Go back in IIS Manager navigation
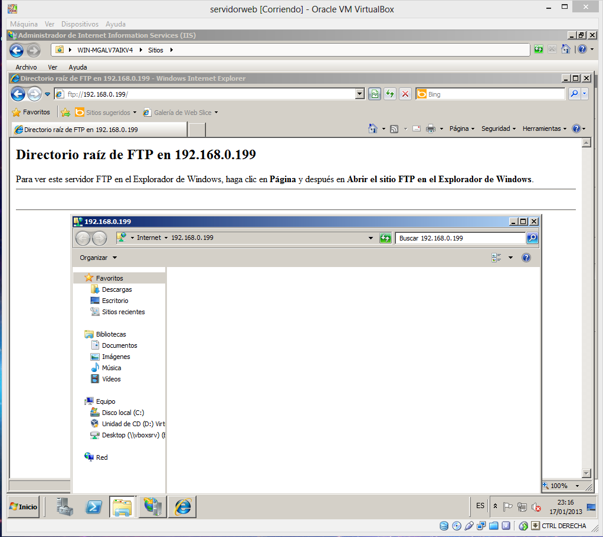The height and width of the screenshot is (537, 603). 17,50
